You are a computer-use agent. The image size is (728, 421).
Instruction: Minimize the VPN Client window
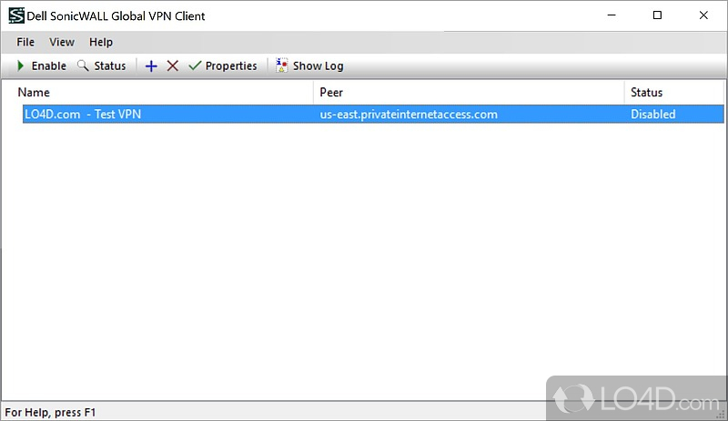[612, 15]
